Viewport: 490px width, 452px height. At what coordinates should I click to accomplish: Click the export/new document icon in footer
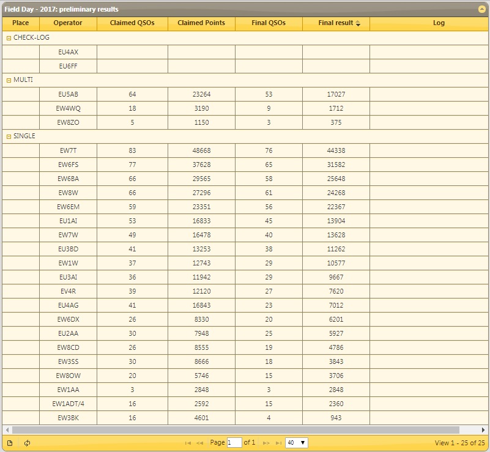click(x=9, y=443)
